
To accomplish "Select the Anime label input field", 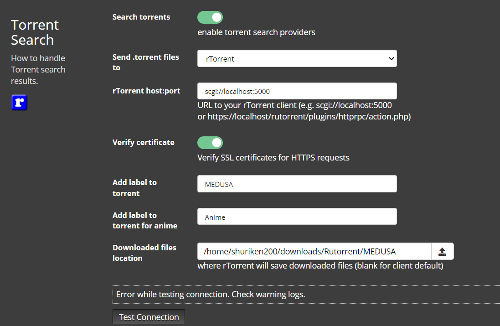I will click(297, 217).
